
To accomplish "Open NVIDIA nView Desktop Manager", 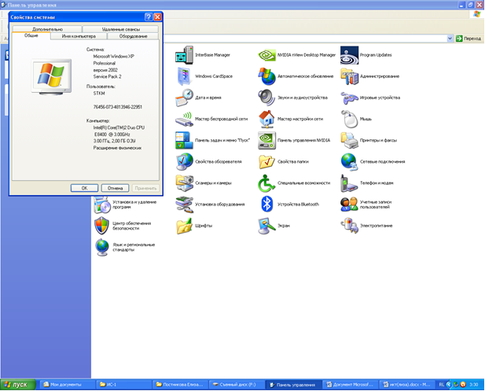I will [x=266, y=55].
